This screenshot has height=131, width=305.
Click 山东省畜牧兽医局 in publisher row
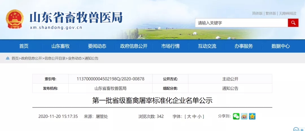(x=110, y=88)
